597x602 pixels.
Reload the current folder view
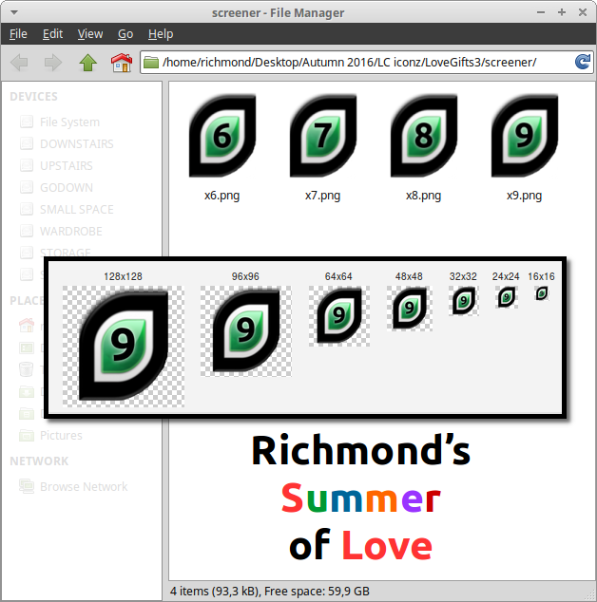(x=582, y=63)
